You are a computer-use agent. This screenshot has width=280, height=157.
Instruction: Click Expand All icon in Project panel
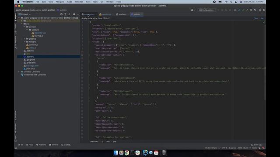pyautogui.click(x=65, y=14)
